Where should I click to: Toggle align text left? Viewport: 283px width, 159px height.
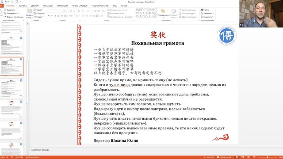84,16
